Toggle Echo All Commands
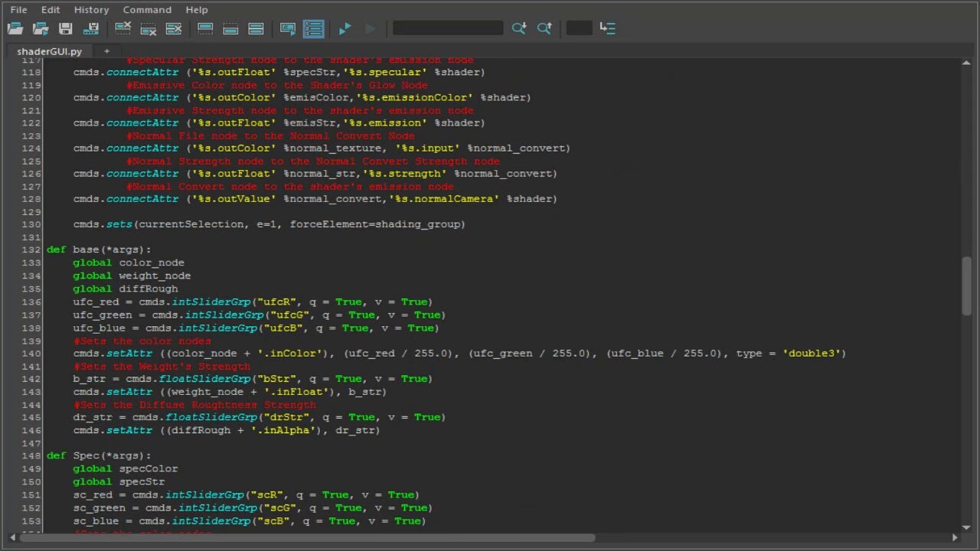Image resolution: width=980 pixels, height=551 pixels. click(x=288, y=28)
